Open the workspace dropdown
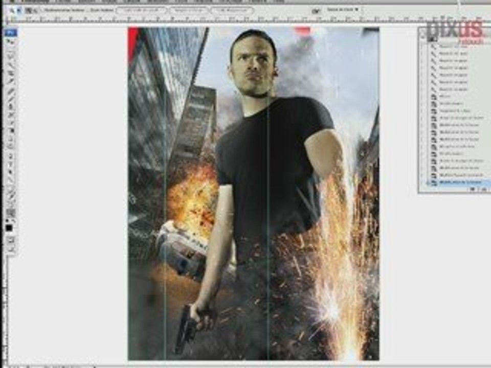The height and width of the screenshot is (368, 491). click(343, 10)
